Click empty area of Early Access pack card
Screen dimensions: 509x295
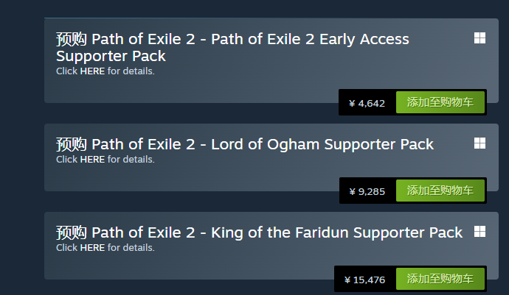point(184,92)
